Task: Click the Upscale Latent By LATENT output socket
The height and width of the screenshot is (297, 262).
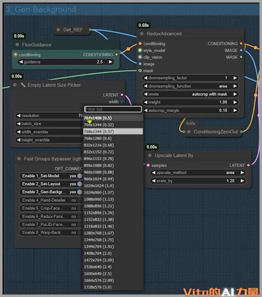Action: click(x=248, y=165)
